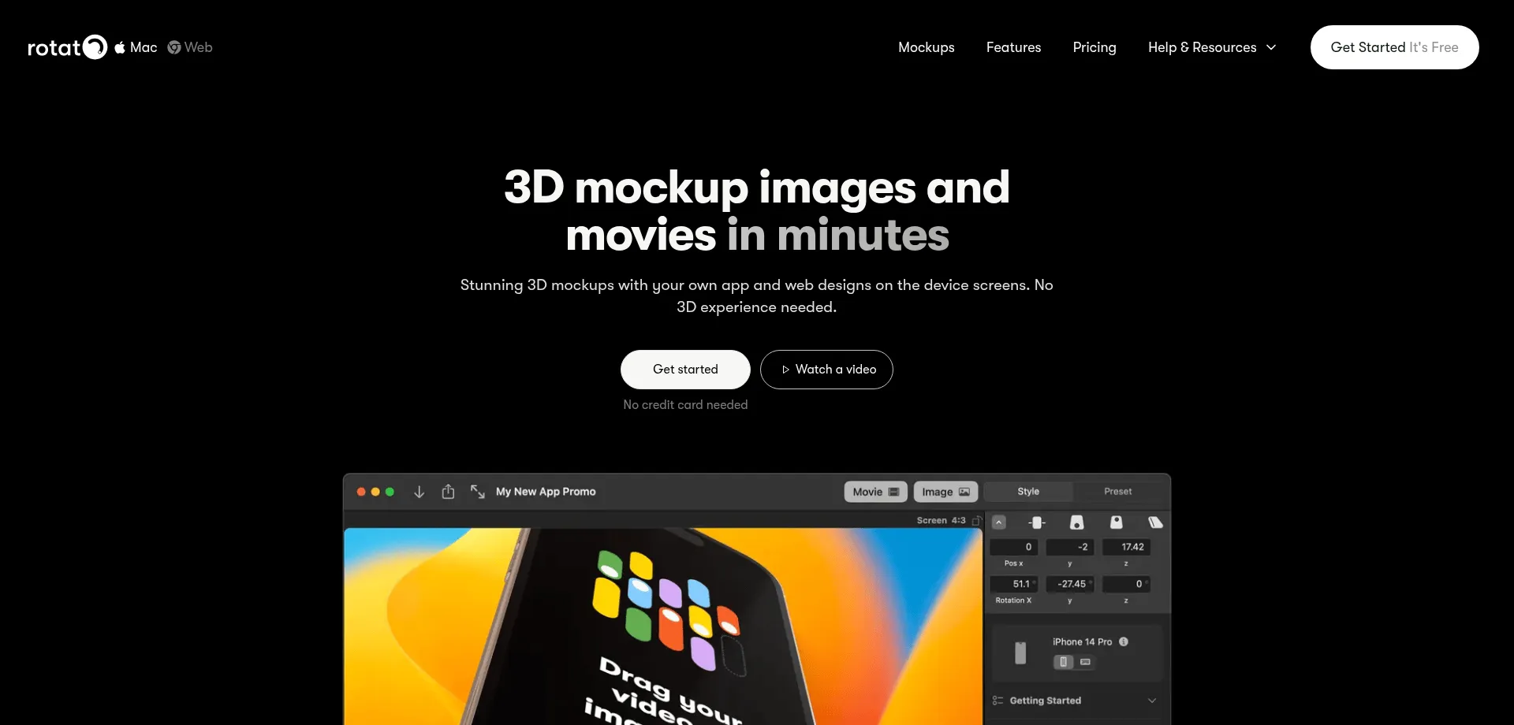
Task: Click the expand fullscreen arrows icon
Action: coord(477,491)
